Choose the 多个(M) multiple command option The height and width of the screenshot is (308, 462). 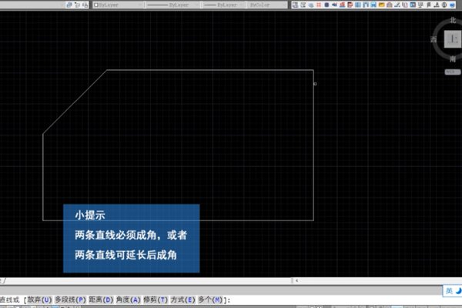coord(210,300)
